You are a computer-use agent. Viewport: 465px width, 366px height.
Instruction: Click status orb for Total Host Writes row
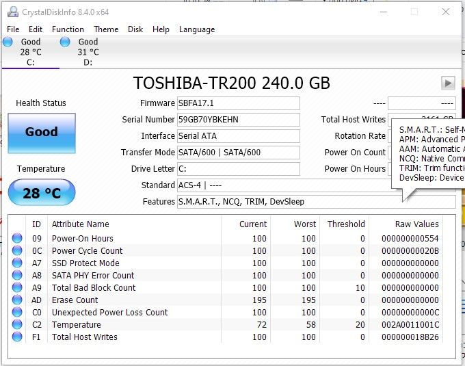pyautogui.click(x=18, y=337)
